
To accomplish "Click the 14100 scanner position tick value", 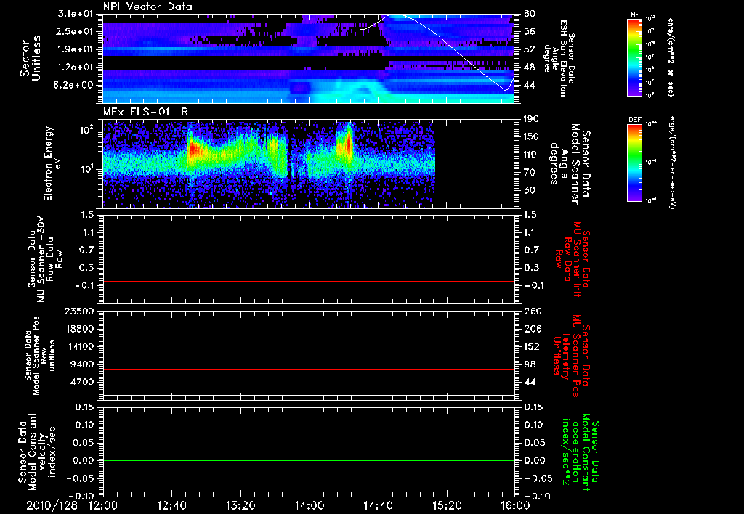I will click(x=79, y=346).
